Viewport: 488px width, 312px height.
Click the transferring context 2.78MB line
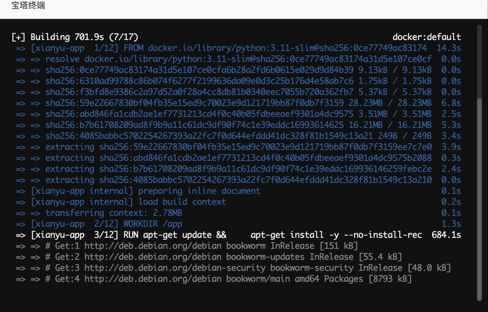pos(113,213)
